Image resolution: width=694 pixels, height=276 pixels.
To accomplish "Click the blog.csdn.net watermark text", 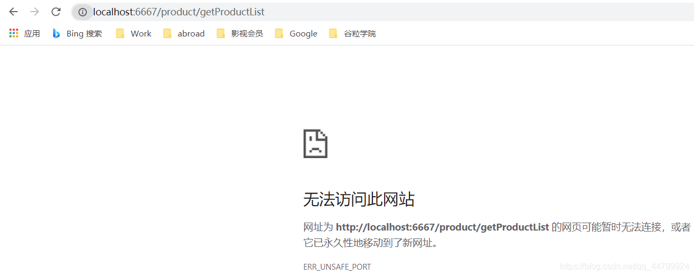I will 624,266.
